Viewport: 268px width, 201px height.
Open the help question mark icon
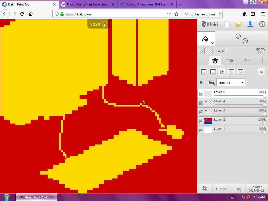(x=262, y=24)
